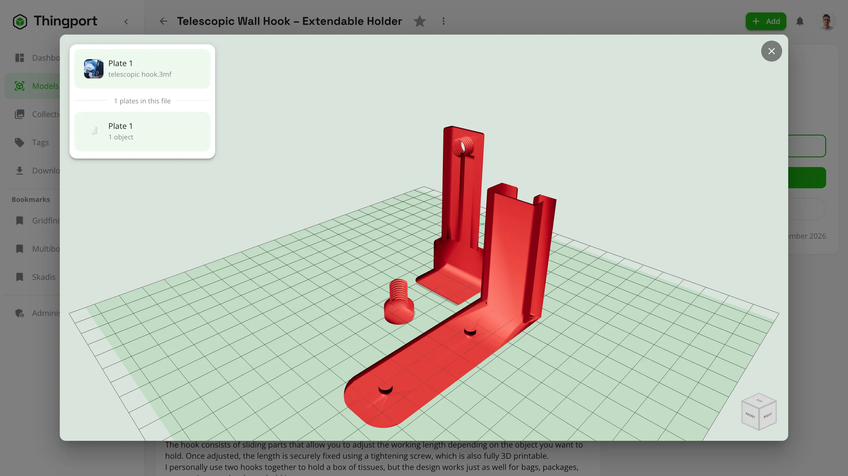
Task: Click the Collections sidebar icon
Action: click(20, 114)
